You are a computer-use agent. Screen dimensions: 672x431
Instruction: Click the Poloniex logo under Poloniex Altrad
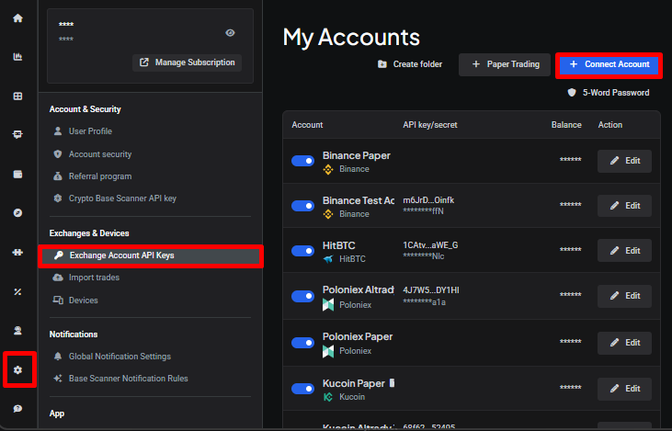coord(328,305)
